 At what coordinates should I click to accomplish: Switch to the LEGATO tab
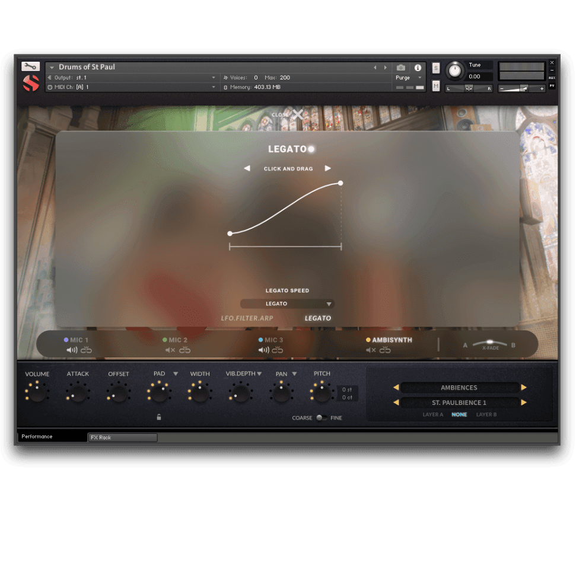(x=318, y=318)
